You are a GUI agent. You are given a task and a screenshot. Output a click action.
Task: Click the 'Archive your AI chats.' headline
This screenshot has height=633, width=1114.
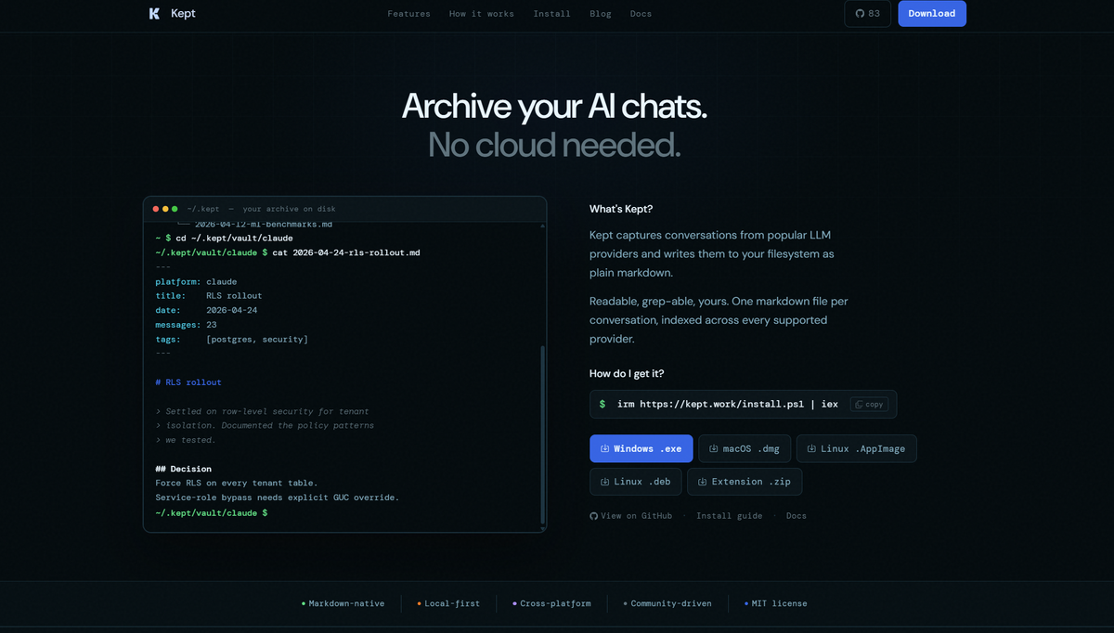[x=554, y=107]
